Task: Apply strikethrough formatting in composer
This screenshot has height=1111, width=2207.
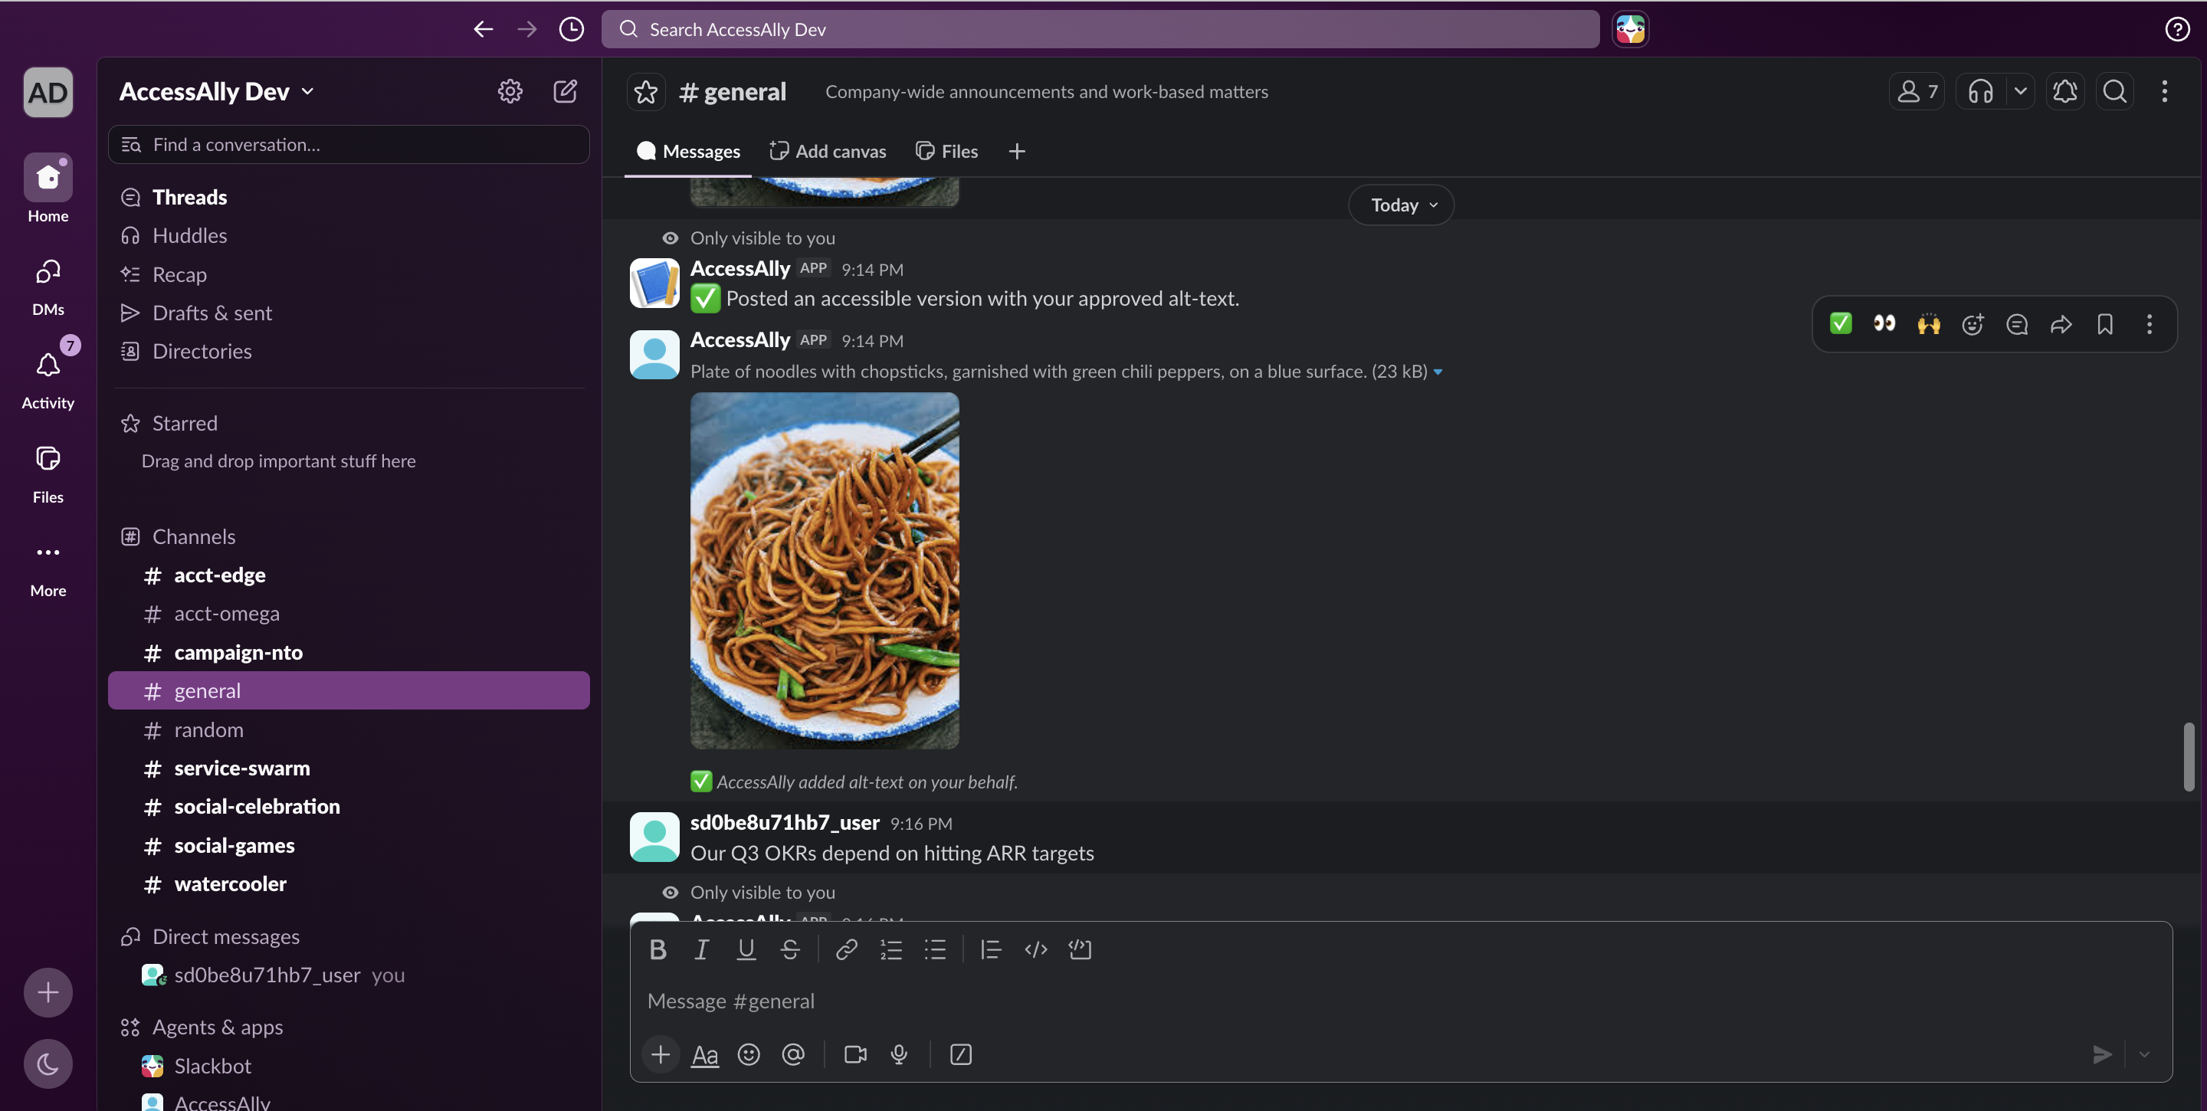Action: [790, 949]
